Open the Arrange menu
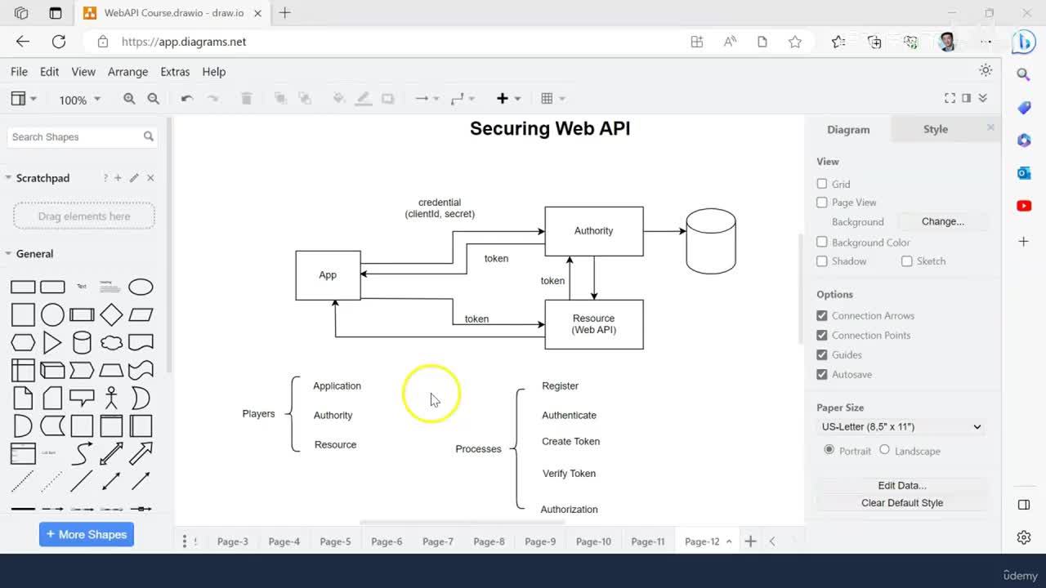Viewport: 1046px width, 588px height. click(127, 72)
